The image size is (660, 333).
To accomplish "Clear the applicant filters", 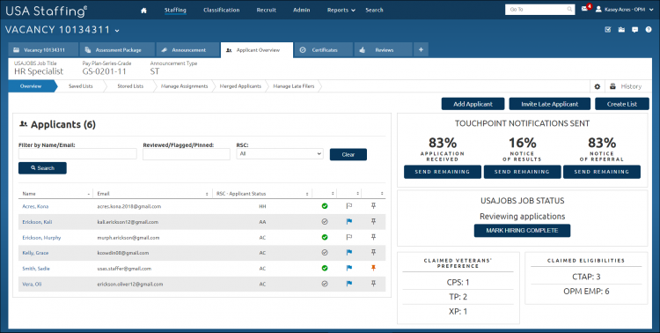I will pyautogui.click(x=348, y=155).
